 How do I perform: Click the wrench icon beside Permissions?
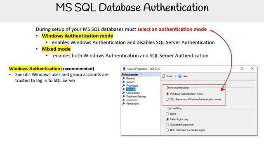124,104
